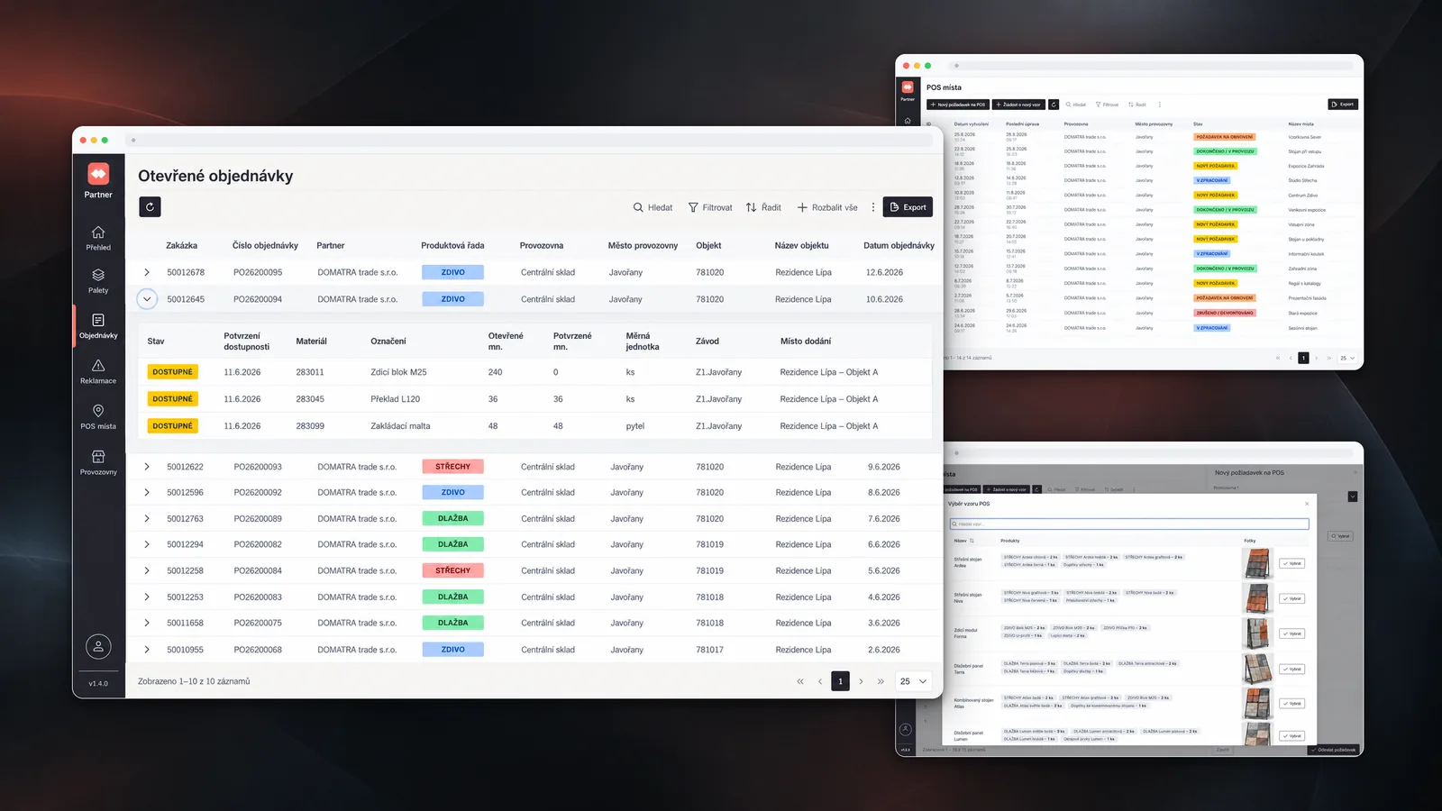
Task: Open the Přehled home page in sidebar
Action: [x=98, y=238]
